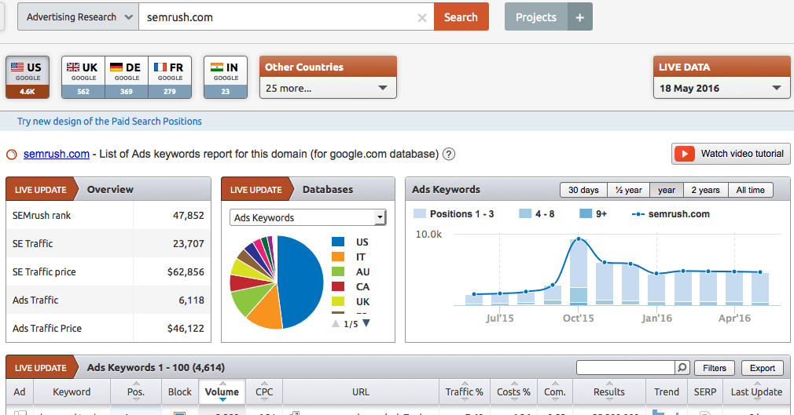The image size is (794, 415).
Task: Click Watch video tutorial button
Action: point(730,154)
